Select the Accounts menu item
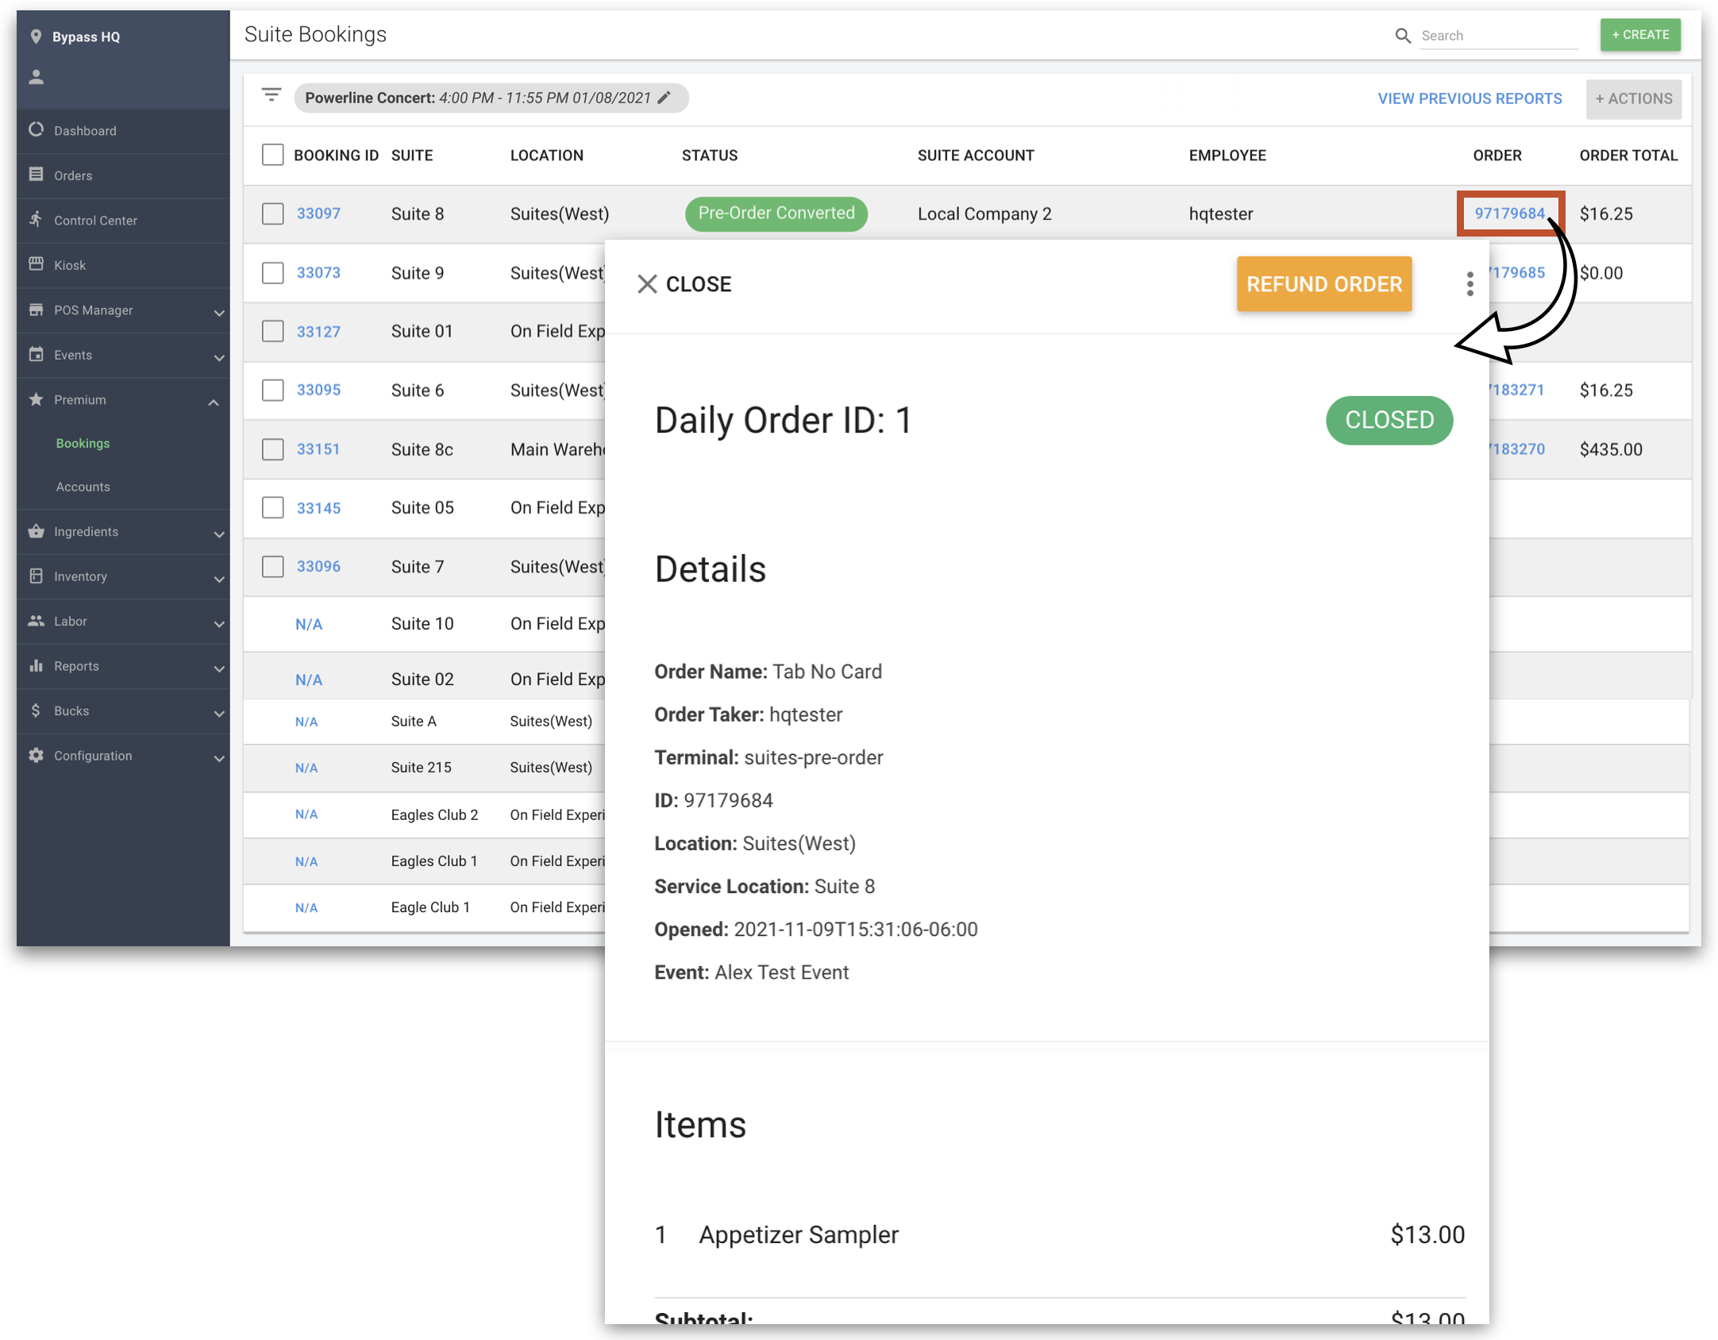This screenshot has width=1718, height=1340. [83, 487]
